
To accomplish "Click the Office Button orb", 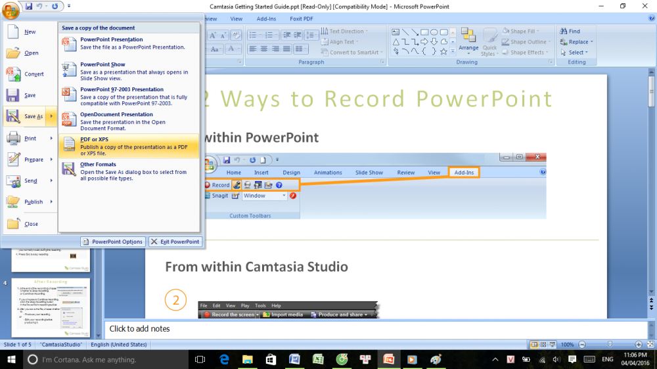I will [11, 10].
